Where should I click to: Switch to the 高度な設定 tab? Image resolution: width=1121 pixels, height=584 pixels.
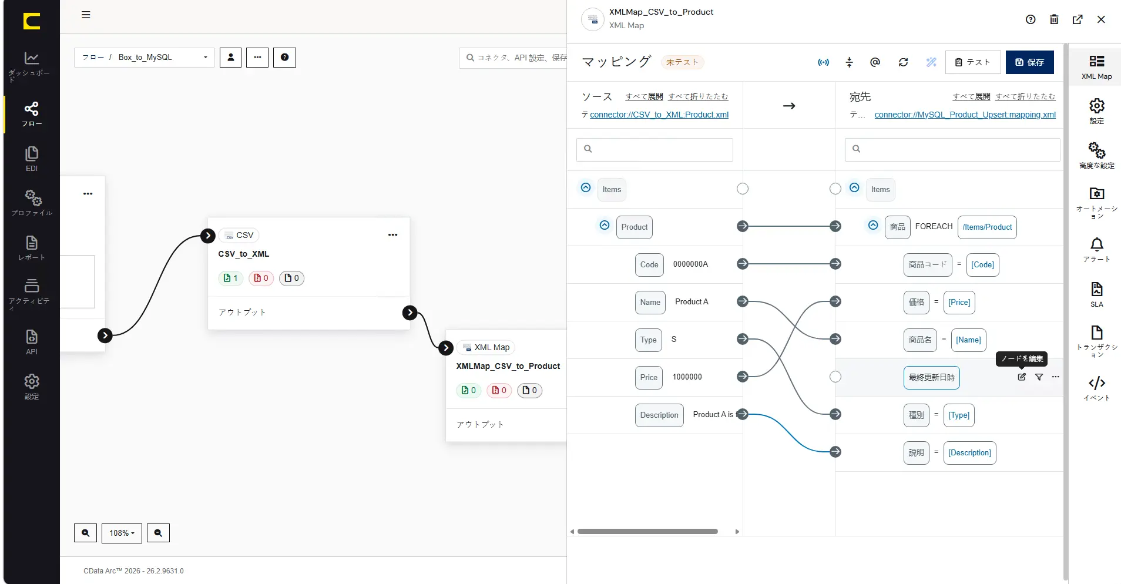point(1096,155)
